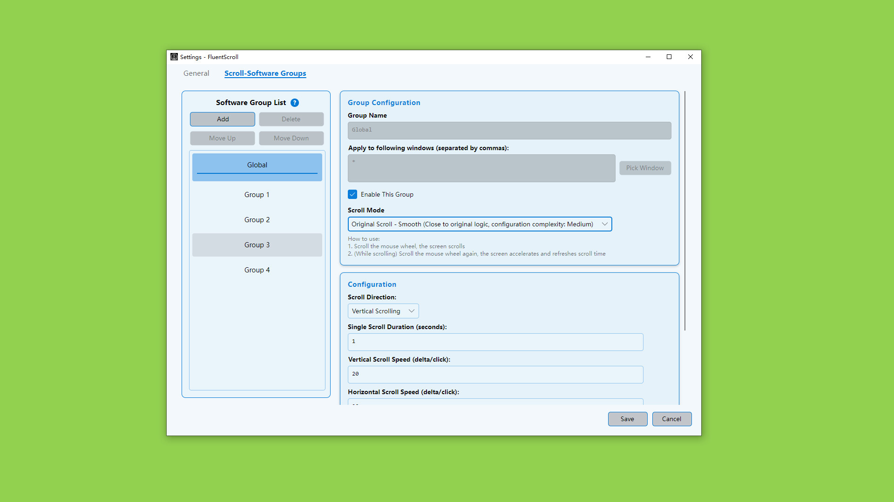
Task: Open the Scroll Mode dropdown
Action: pos(480,224)
